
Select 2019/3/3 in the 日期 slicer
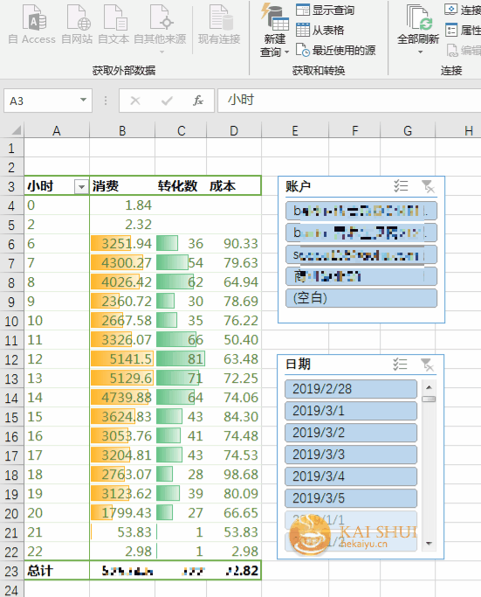coord(351,455)
